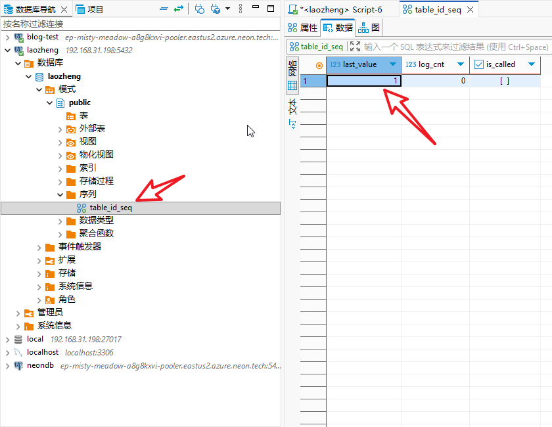Expand the 存储过程 folder
Image resolution: width=552 pixels, height=427 pixels.
pyautogui.click(x=60, y=181)
